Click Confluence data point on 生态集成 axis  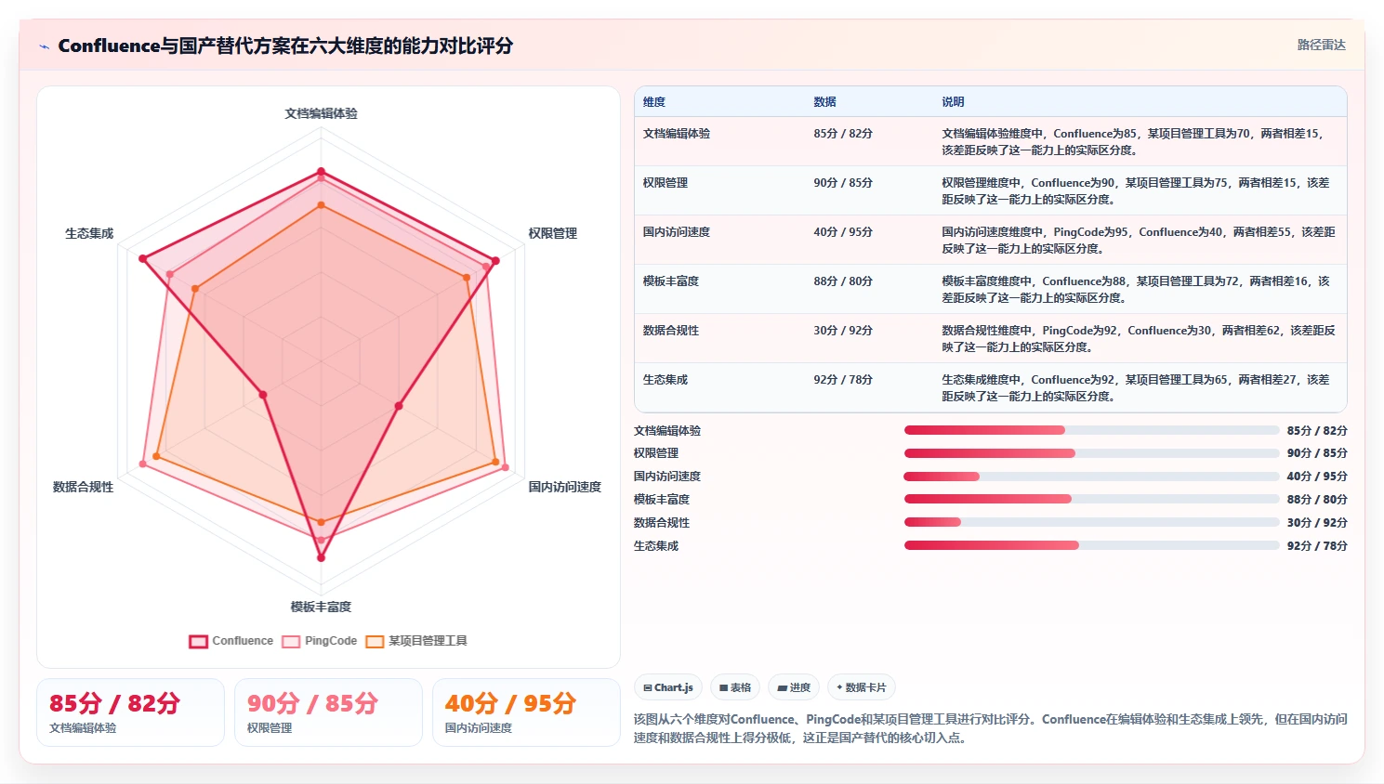pyautogui.click(x=142, y=258)
